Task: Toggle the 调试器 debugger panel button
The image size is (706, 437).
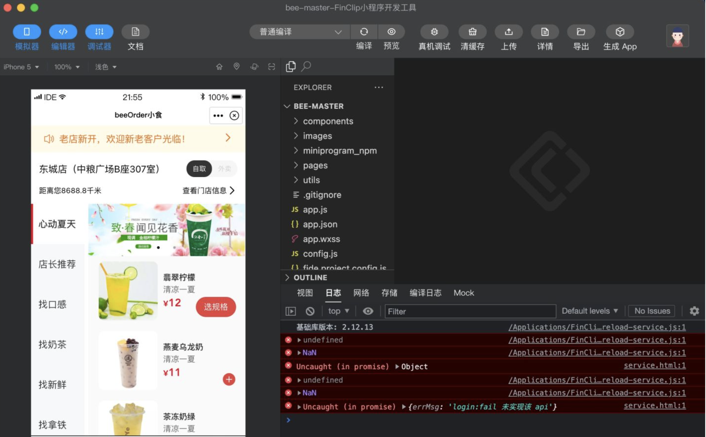Action: [99, 32]
